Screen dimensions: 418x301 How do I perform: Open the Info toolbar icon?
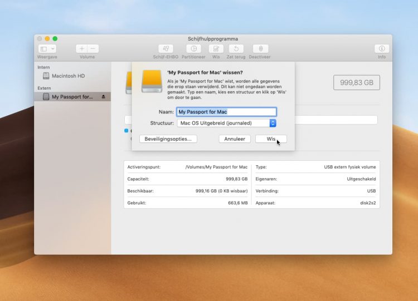(x=382, y=49)
